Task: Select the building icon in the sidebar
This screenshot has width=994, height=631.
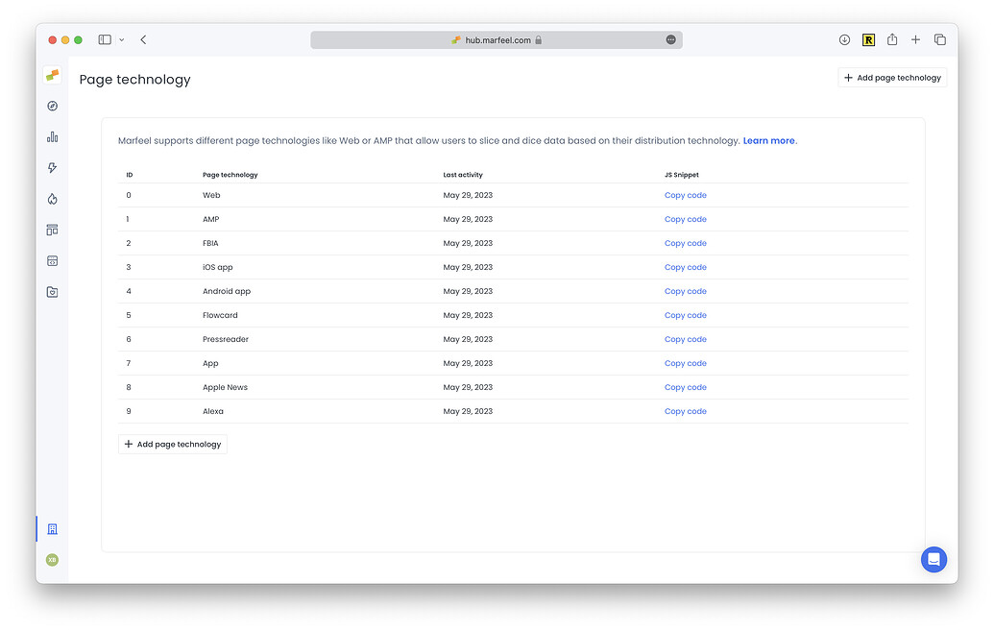Action: tap(52, 529)
